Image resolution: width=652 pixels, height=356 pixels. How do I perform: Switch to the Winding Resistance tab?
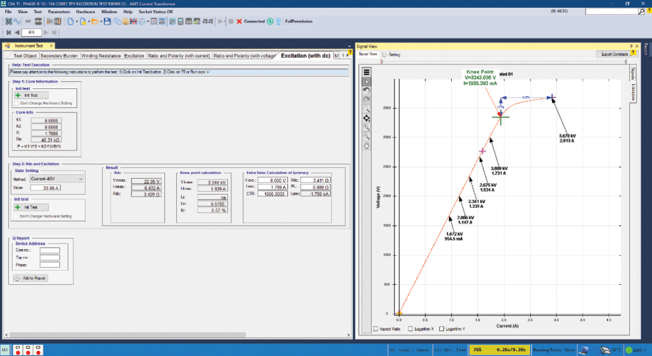click(x=101, y=56)
